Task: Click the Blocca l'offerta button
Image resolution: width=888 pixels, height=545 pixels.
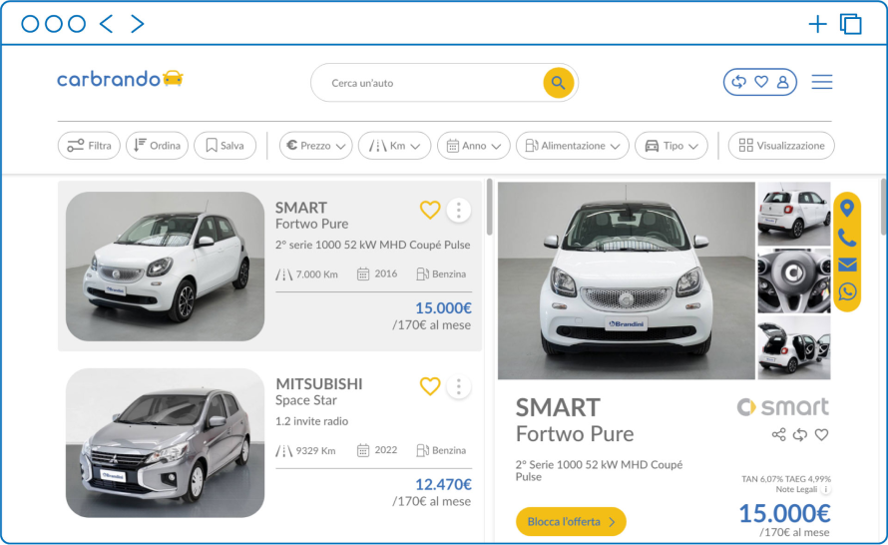Action: click(x=571, y=521)
